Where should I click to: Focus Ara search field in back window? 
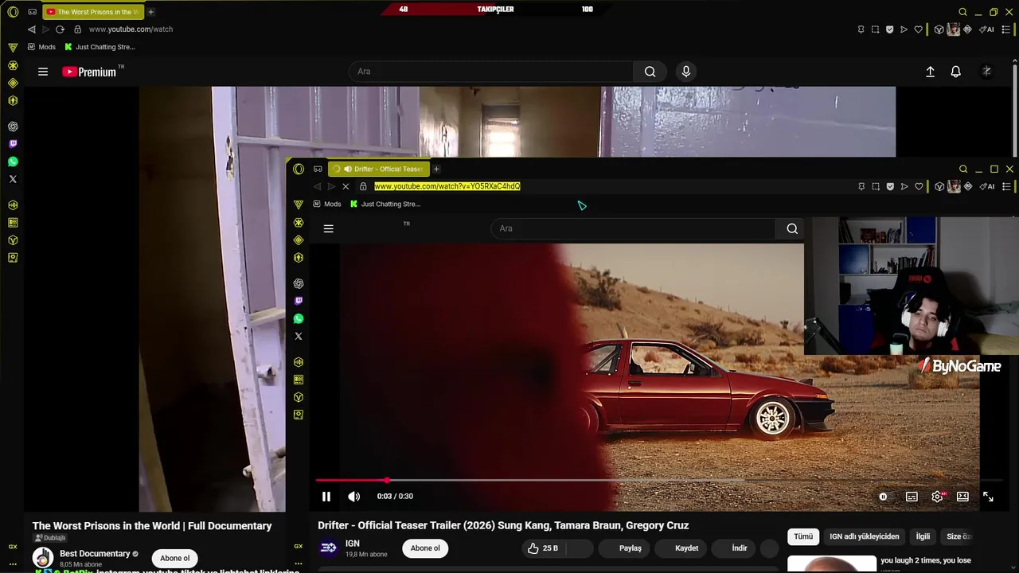[490, 72]
